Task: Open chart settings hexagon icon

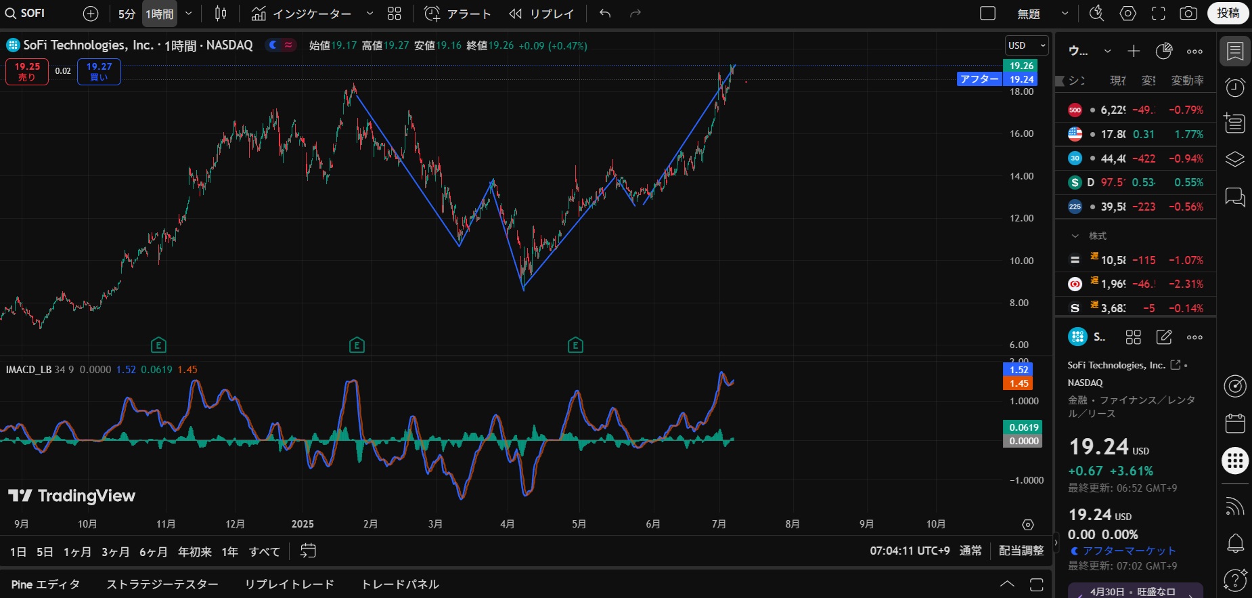Action: coord(1127,14)
